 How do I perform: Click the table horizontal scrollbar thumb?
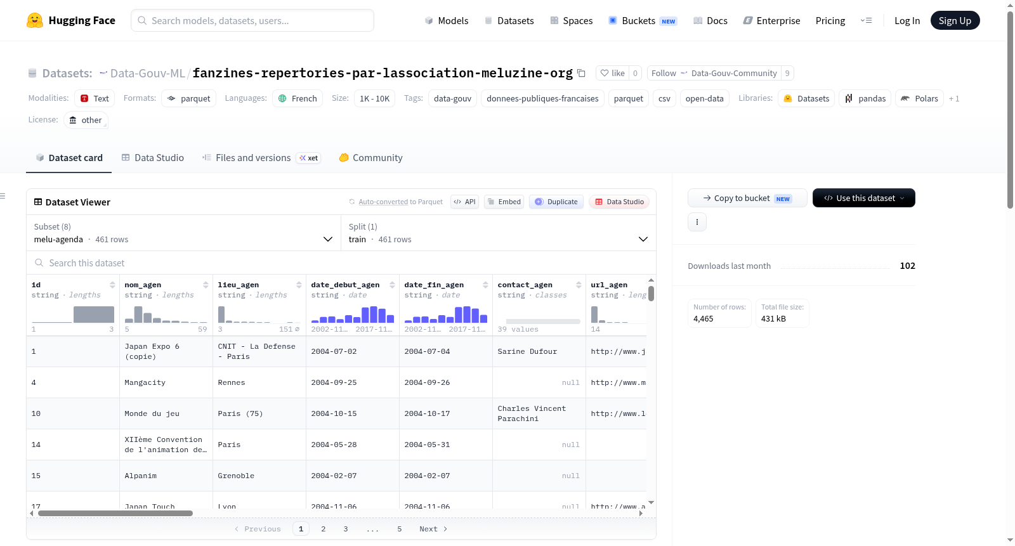pos(115,513)
